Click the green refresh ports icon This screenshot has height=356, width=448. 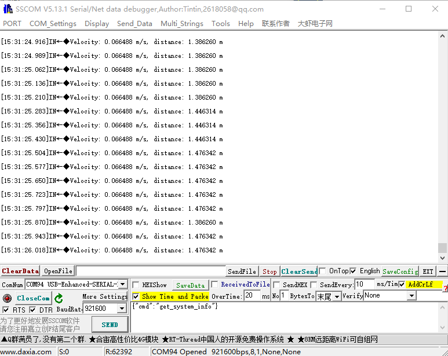pos(59,298)
